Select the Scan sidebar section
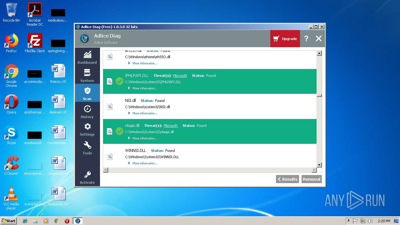 tap(87, 93)
